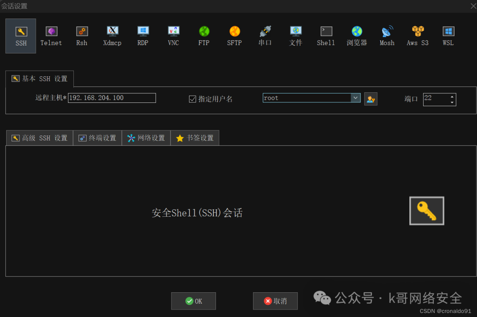Increase the 端口 port with the up stepper
The image size is (477, 317).
tap(452, 97)
